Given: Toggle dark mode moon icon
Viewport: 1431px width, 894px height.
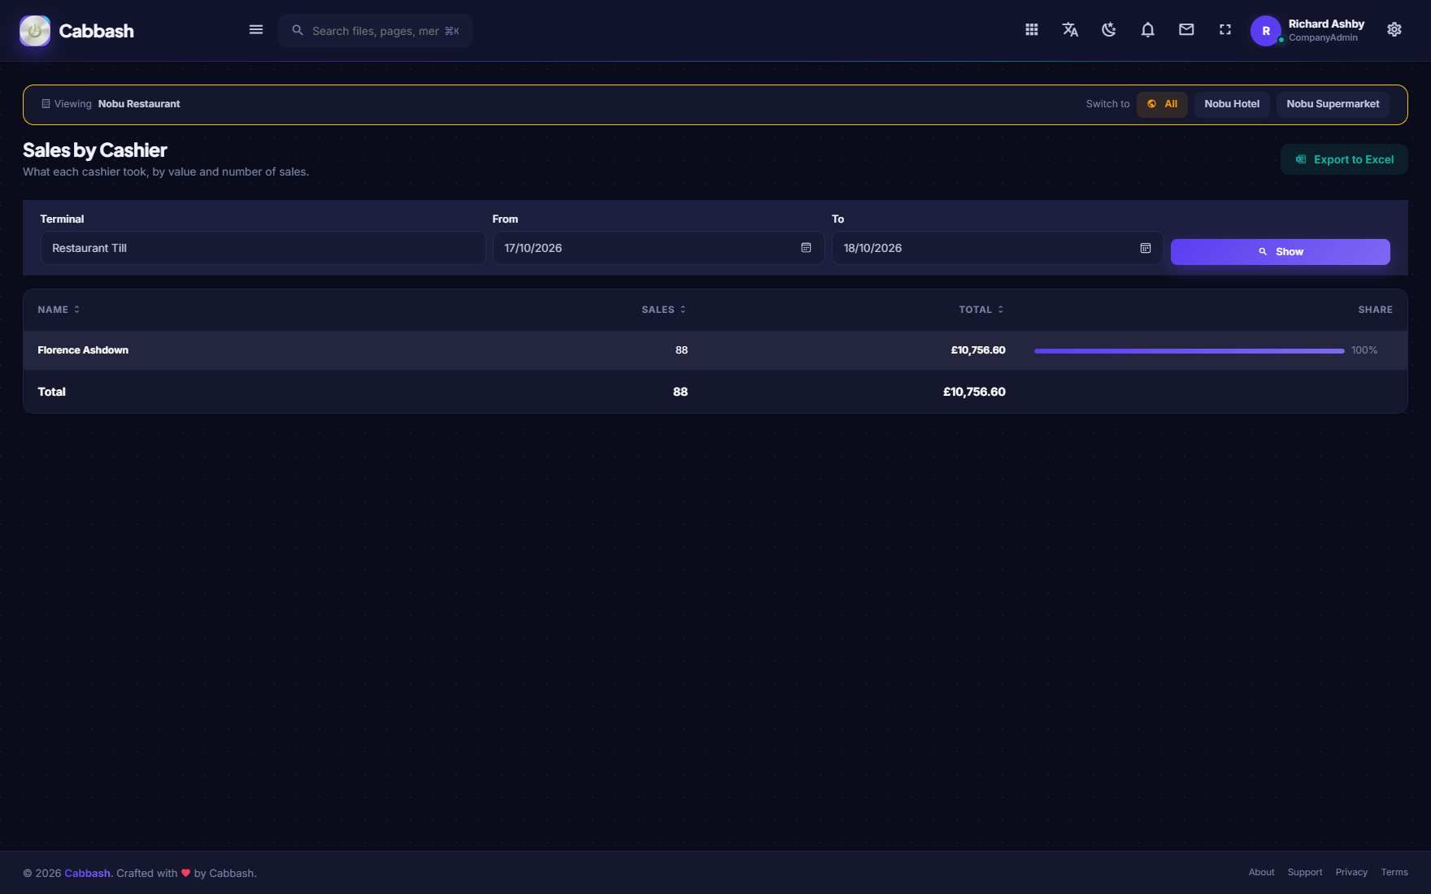Looking at the screenshot, I should (x=1109, y=30).
